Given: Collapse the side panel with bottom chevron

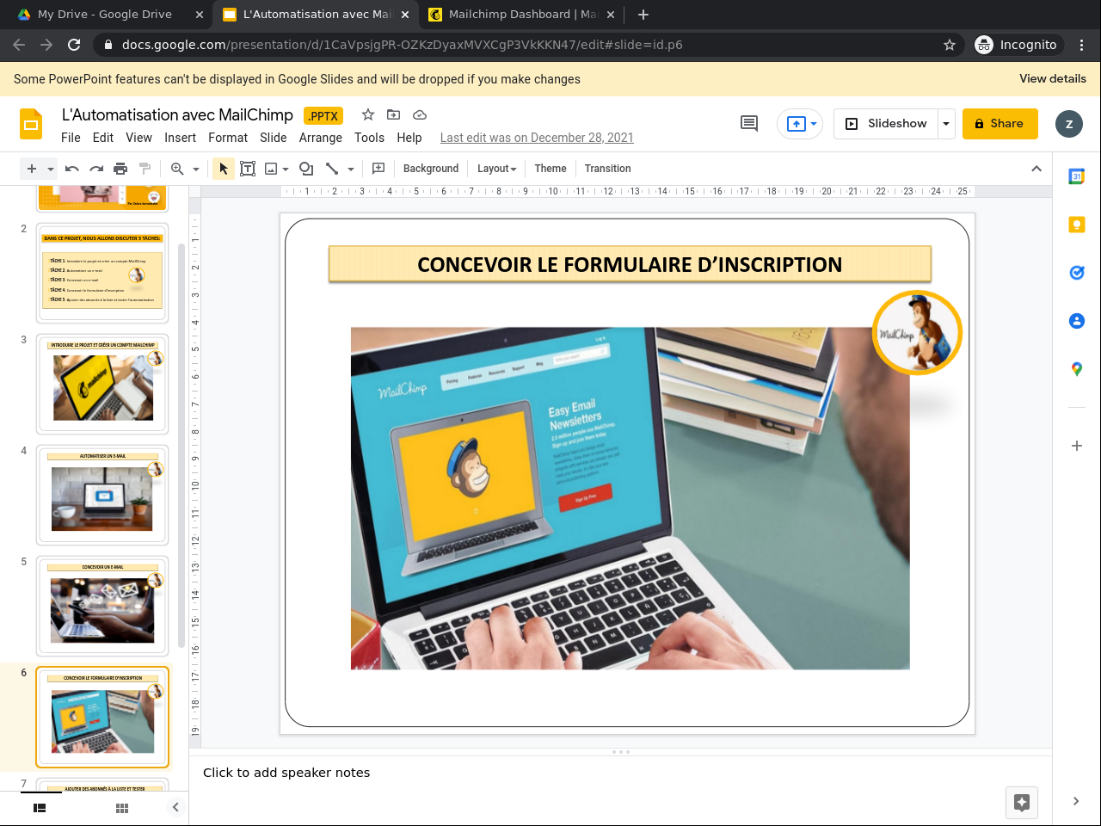Looking at the screenshot, I should (1076, 801).
